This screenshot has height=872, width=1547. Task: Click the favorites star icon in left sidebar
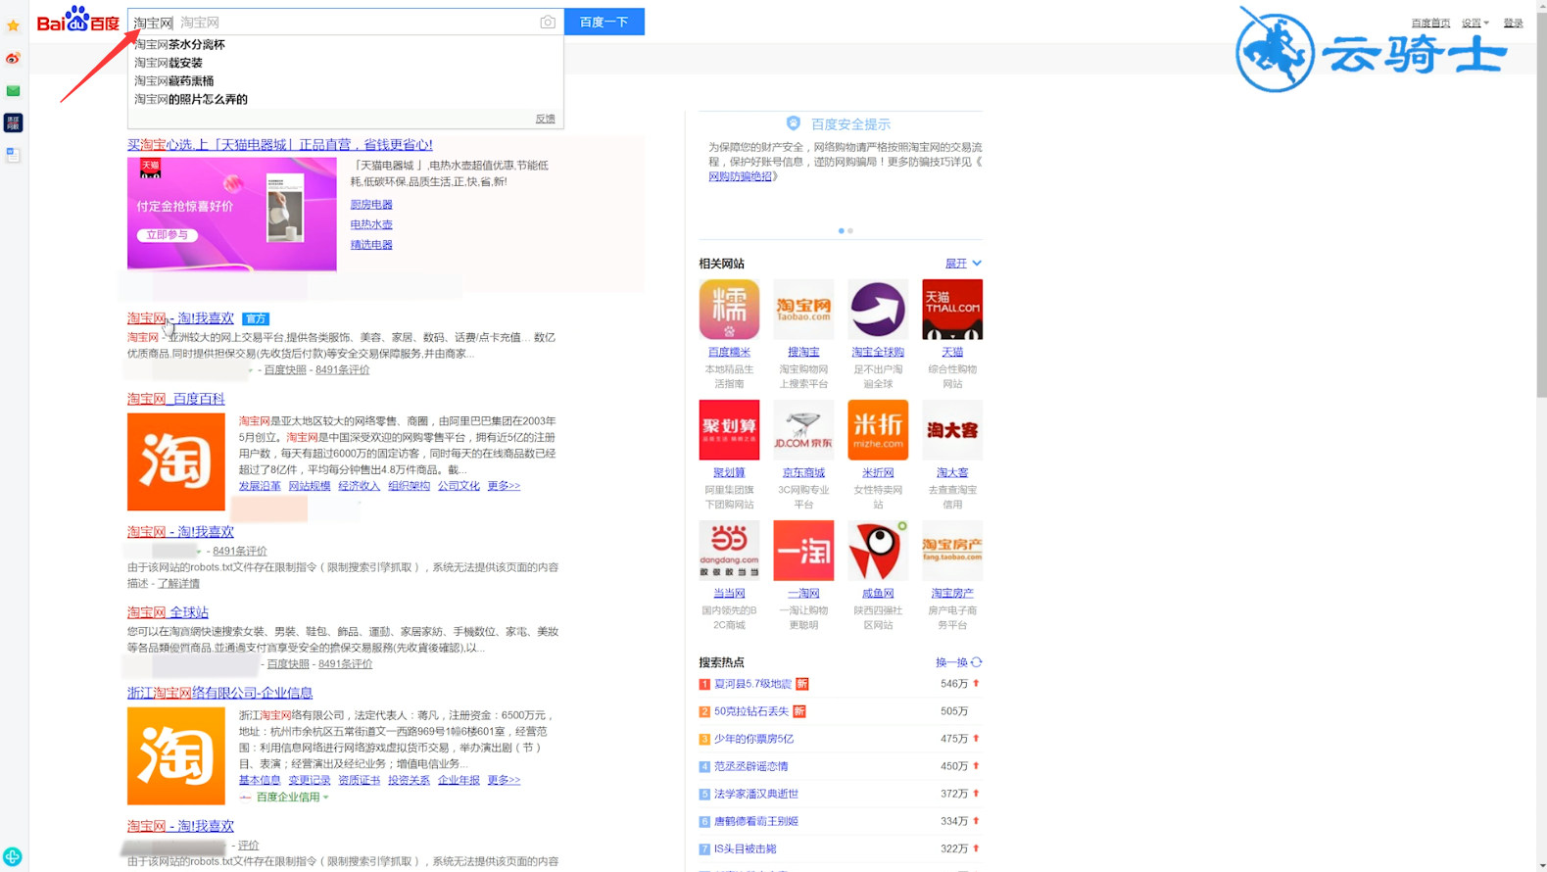[x=13, y=26]
